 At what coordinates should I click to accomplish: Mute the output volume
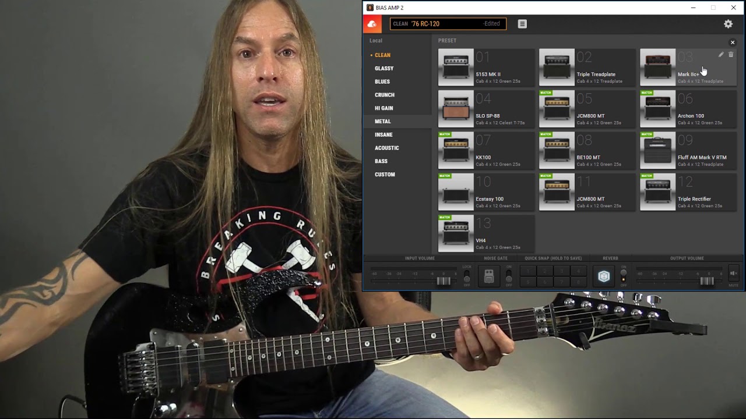[733, 272]
